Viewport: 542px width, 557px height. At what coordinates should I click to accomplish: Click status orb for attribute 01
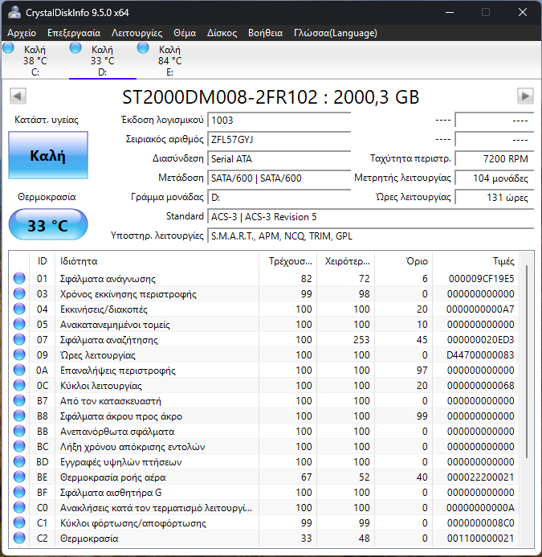[x=19, y=278]
